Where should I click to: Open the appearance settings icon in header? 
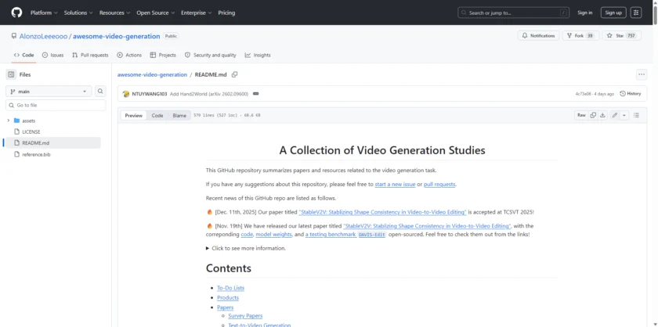[636, 13]
